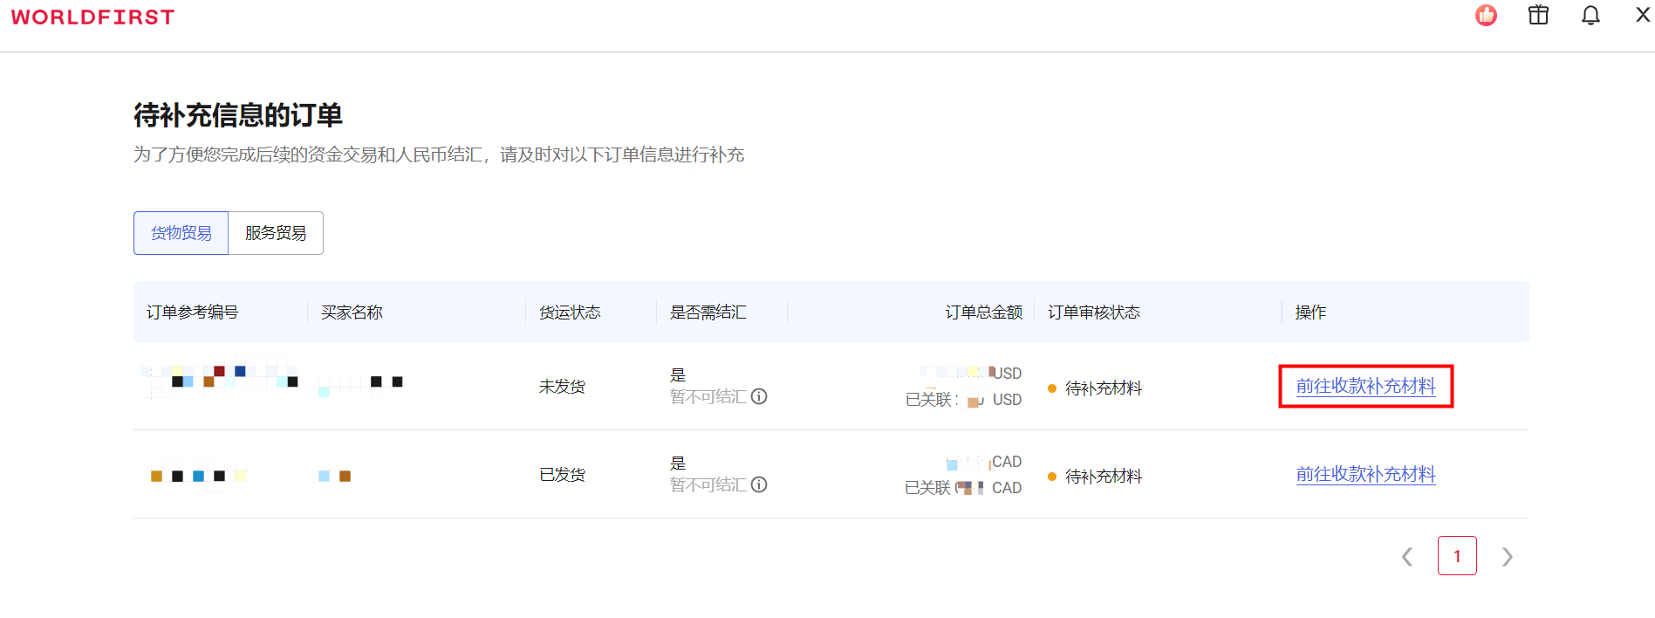Click the WORLDFIRST logo
Viewport: 1655px width, 618px height.
(92, 17)
